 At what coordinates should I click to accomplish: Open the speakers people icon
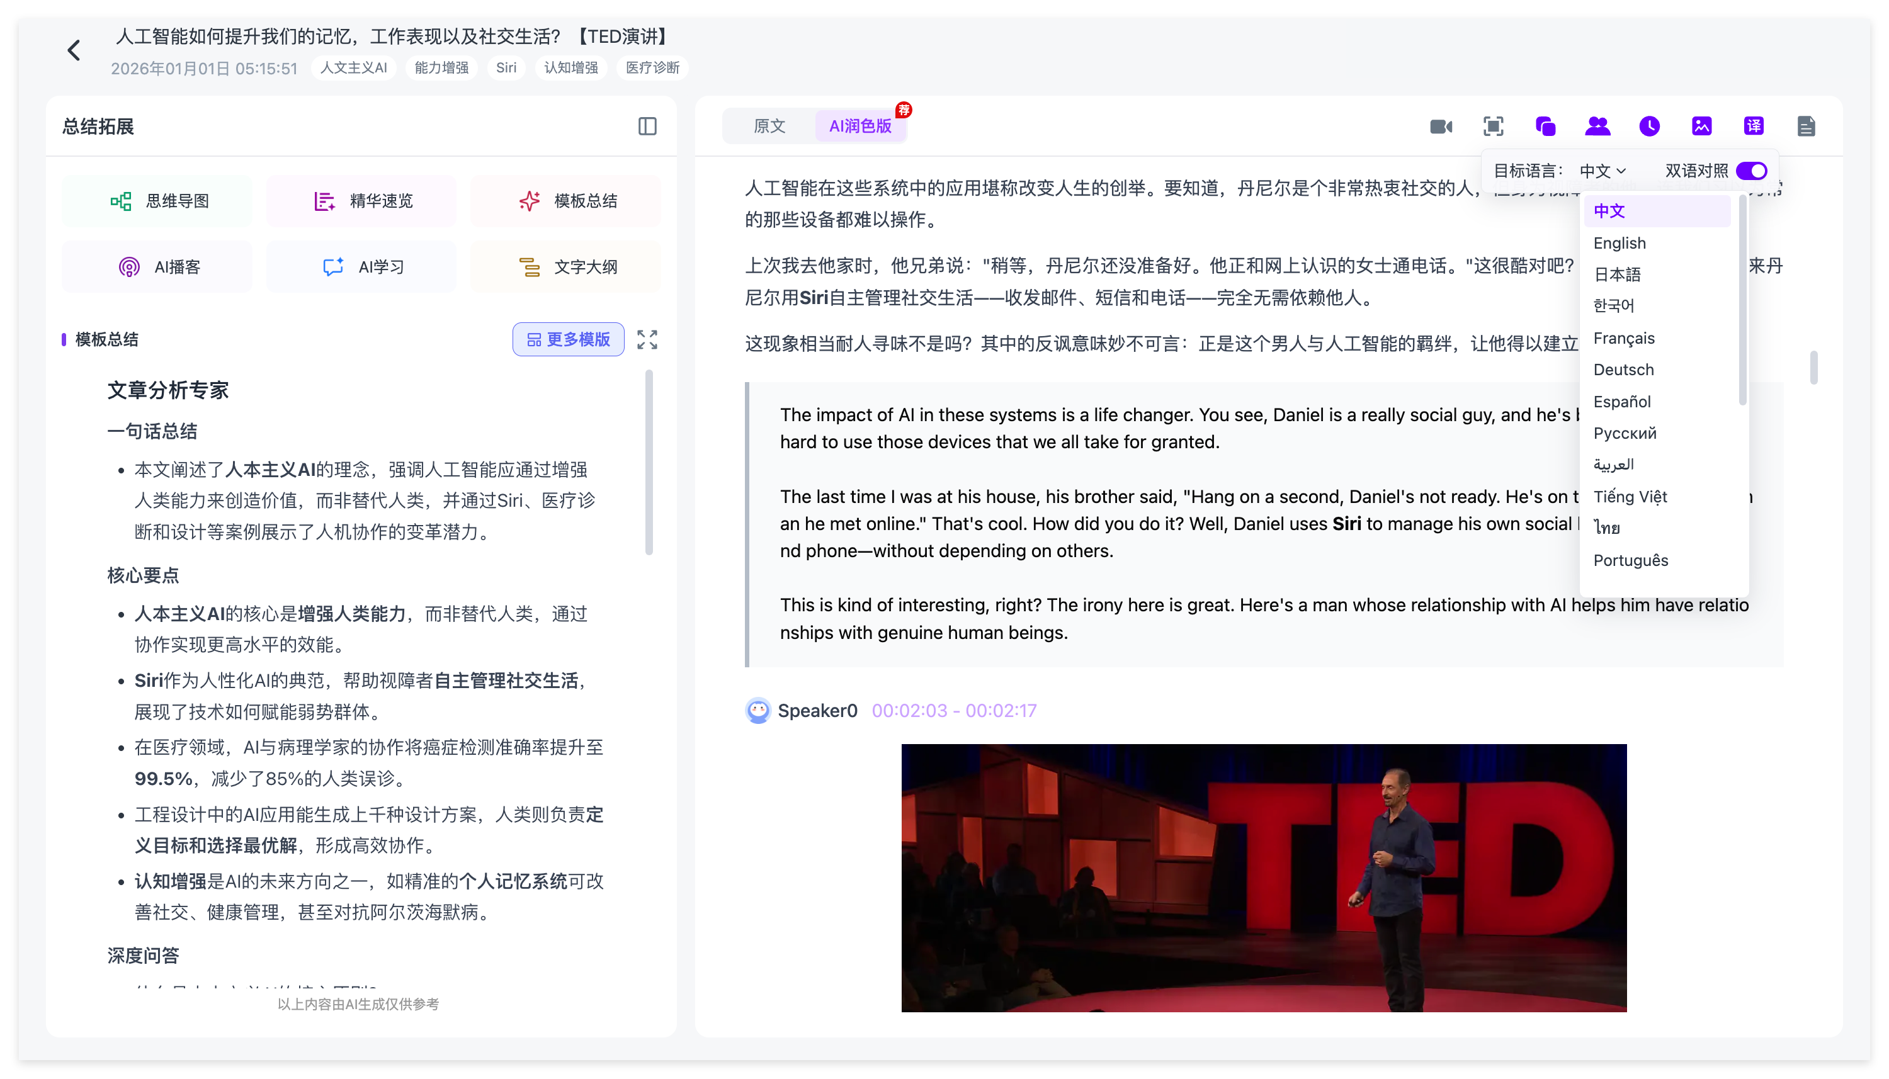click(1597, 127)
